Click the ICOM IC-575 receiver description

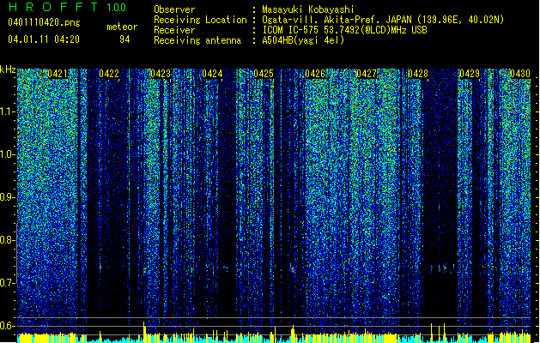[x=344, y=30]
